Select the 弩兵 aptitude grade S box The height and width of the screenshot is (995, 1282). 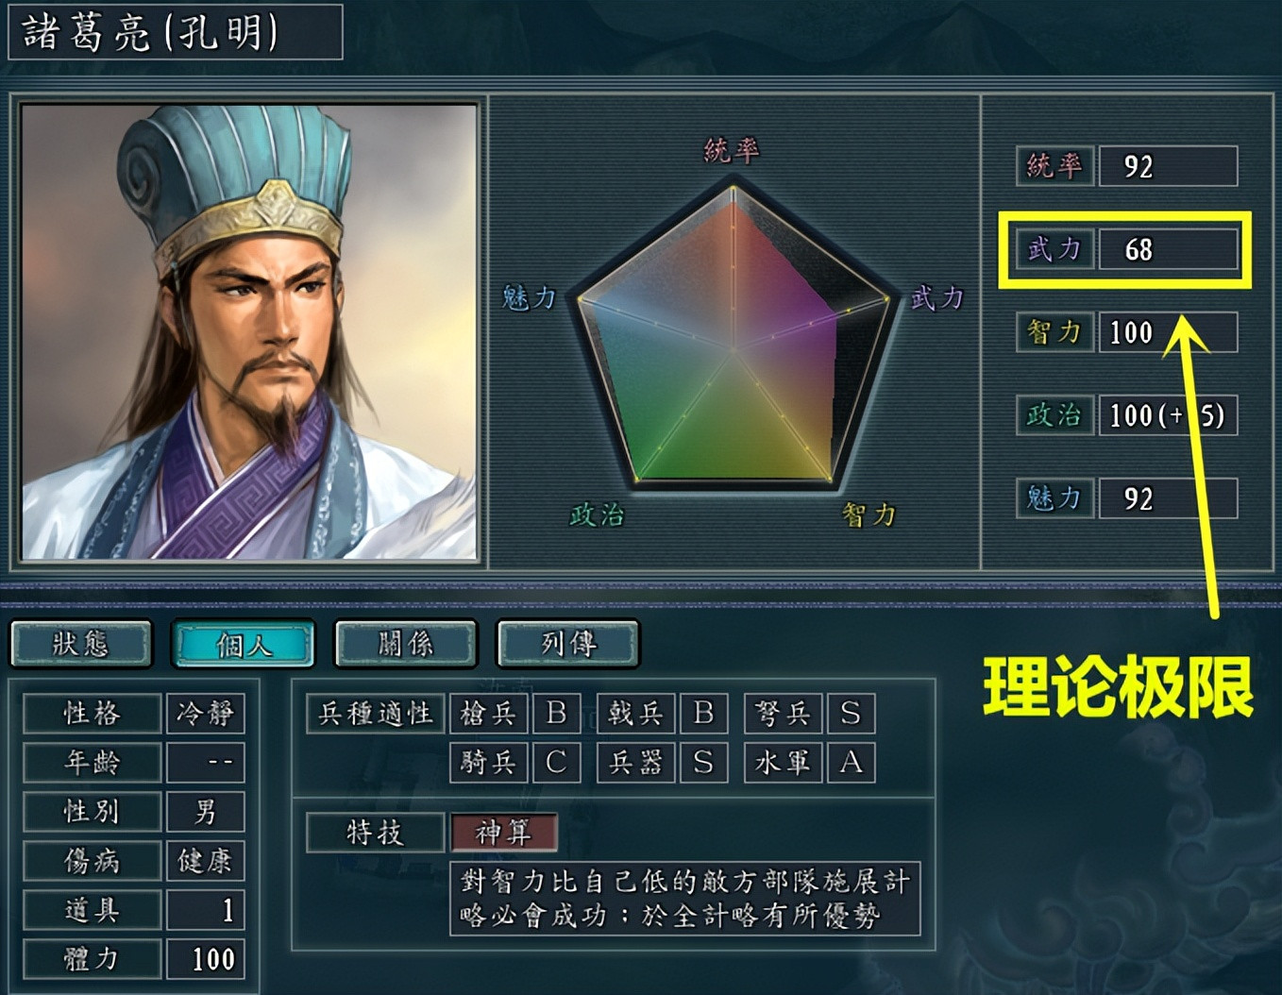[851, 714]
